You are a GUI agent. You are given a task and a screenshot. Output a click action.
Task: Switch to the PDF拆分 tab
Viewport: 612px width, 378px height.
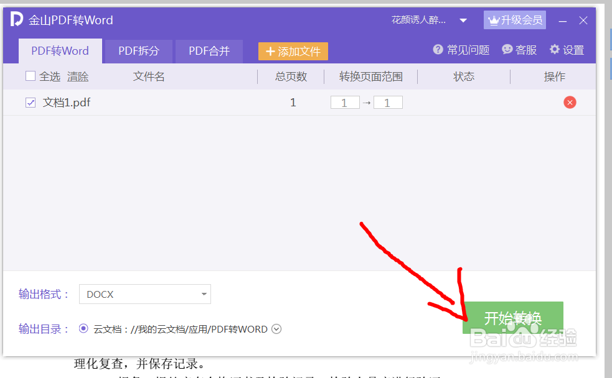click(x=139, y=51)
